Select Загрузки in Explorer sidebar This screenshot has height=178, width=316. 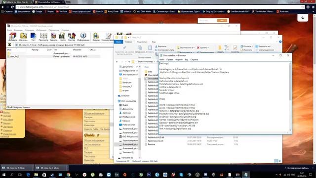pos(126,113)
